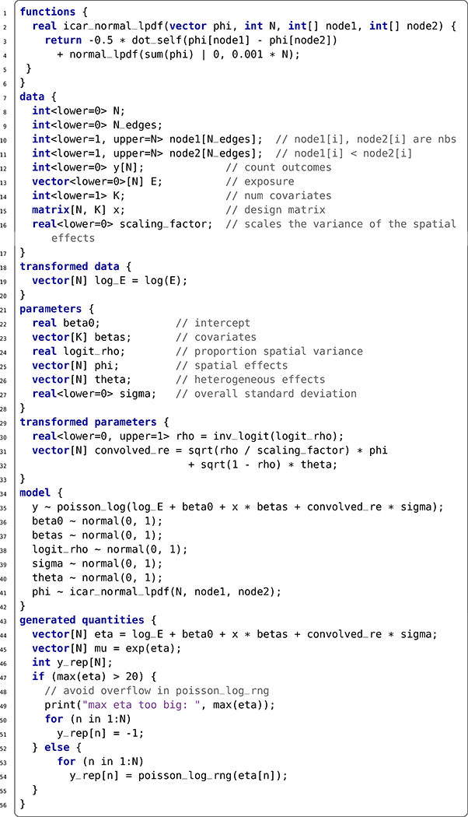Click the 'parameters' block keyword on line 21
The height and width of the screenshot is (817, 468).
pos(51,308)
